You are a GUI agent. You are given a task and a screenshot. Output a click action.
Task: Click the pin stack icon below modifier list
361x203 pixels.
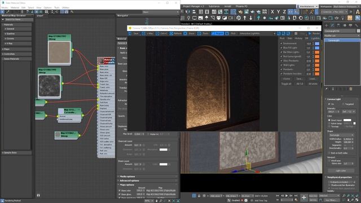(326, 89)
